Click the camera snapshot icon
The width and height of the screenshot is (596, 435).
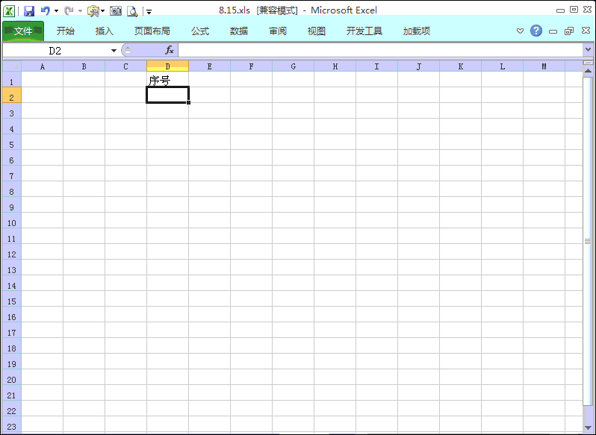click(x=116, y=11)
